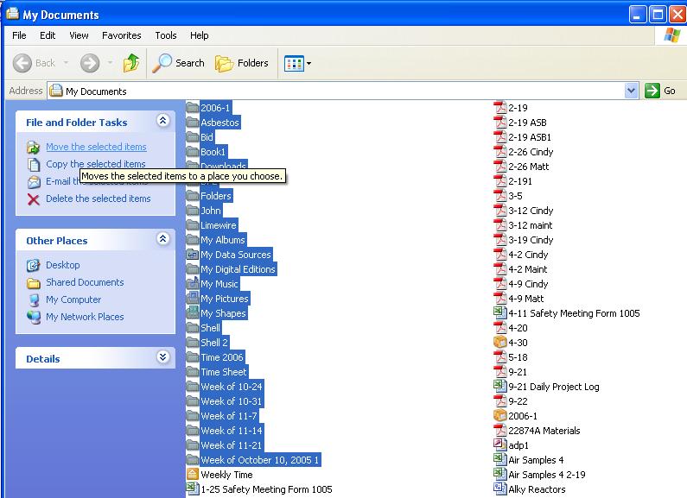Viewport: 687px width, 498px height.
Task: Select the Shell 2 folder name
Action: pyautogui.click(x=214, y=342)
